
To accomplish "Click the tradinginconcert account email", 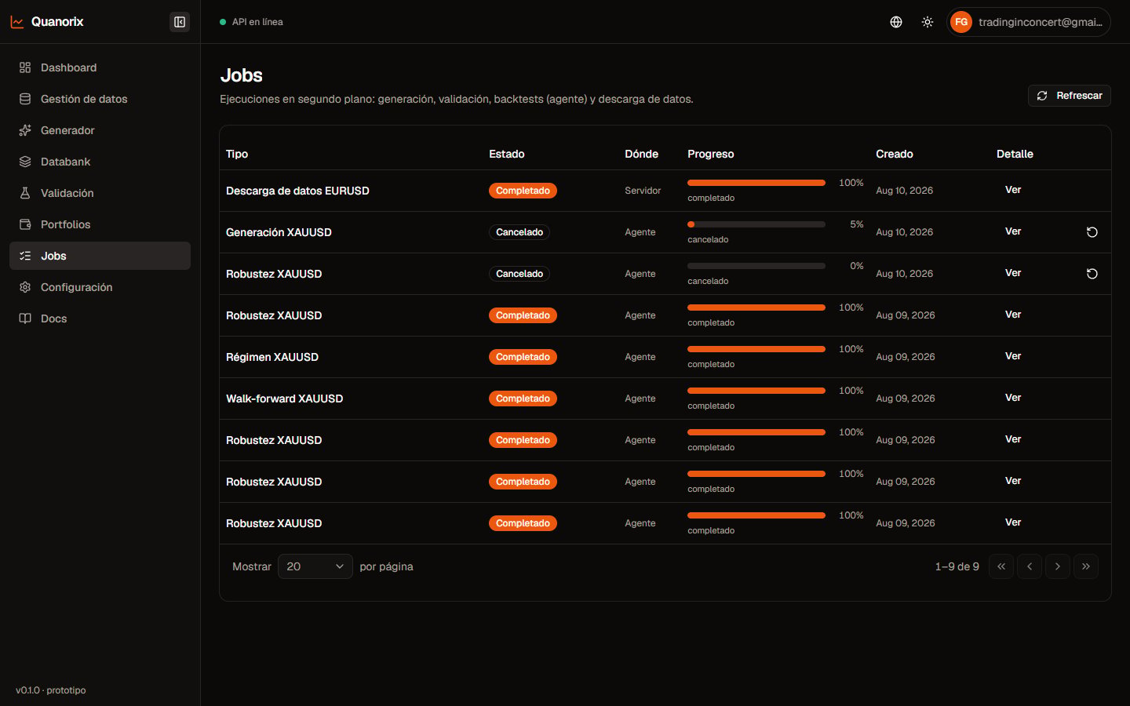I will pos(1041,22).
